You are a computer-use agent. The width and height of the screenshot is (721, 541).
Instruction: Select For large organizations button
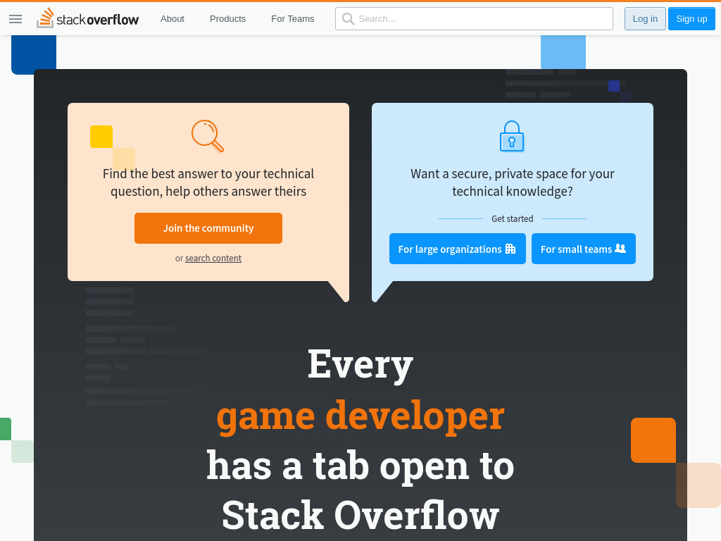coord(458,249)
